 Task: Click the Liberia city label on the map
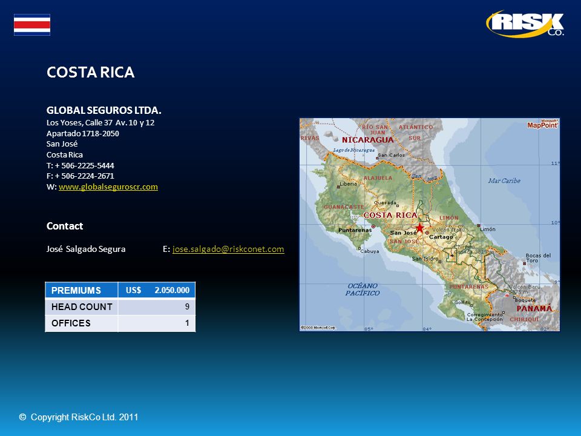point(349,184)
